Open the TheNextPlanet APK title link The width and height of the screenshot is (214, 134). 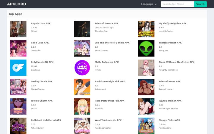pyautogui.click(x=170, y=43)
